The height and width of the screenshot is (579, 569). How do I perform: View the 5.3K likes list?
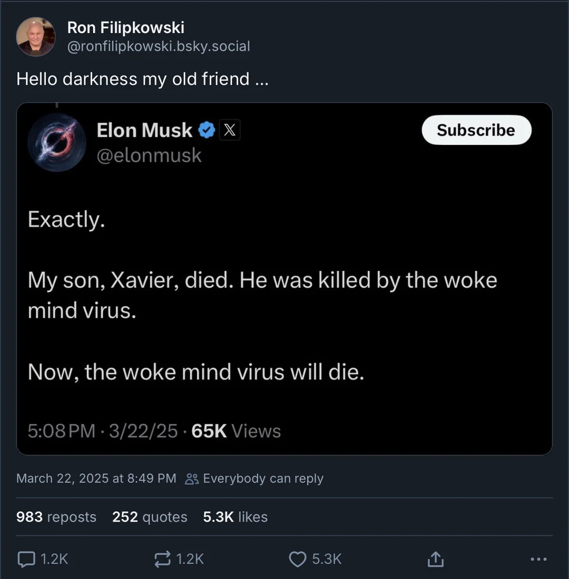(235, 517)
